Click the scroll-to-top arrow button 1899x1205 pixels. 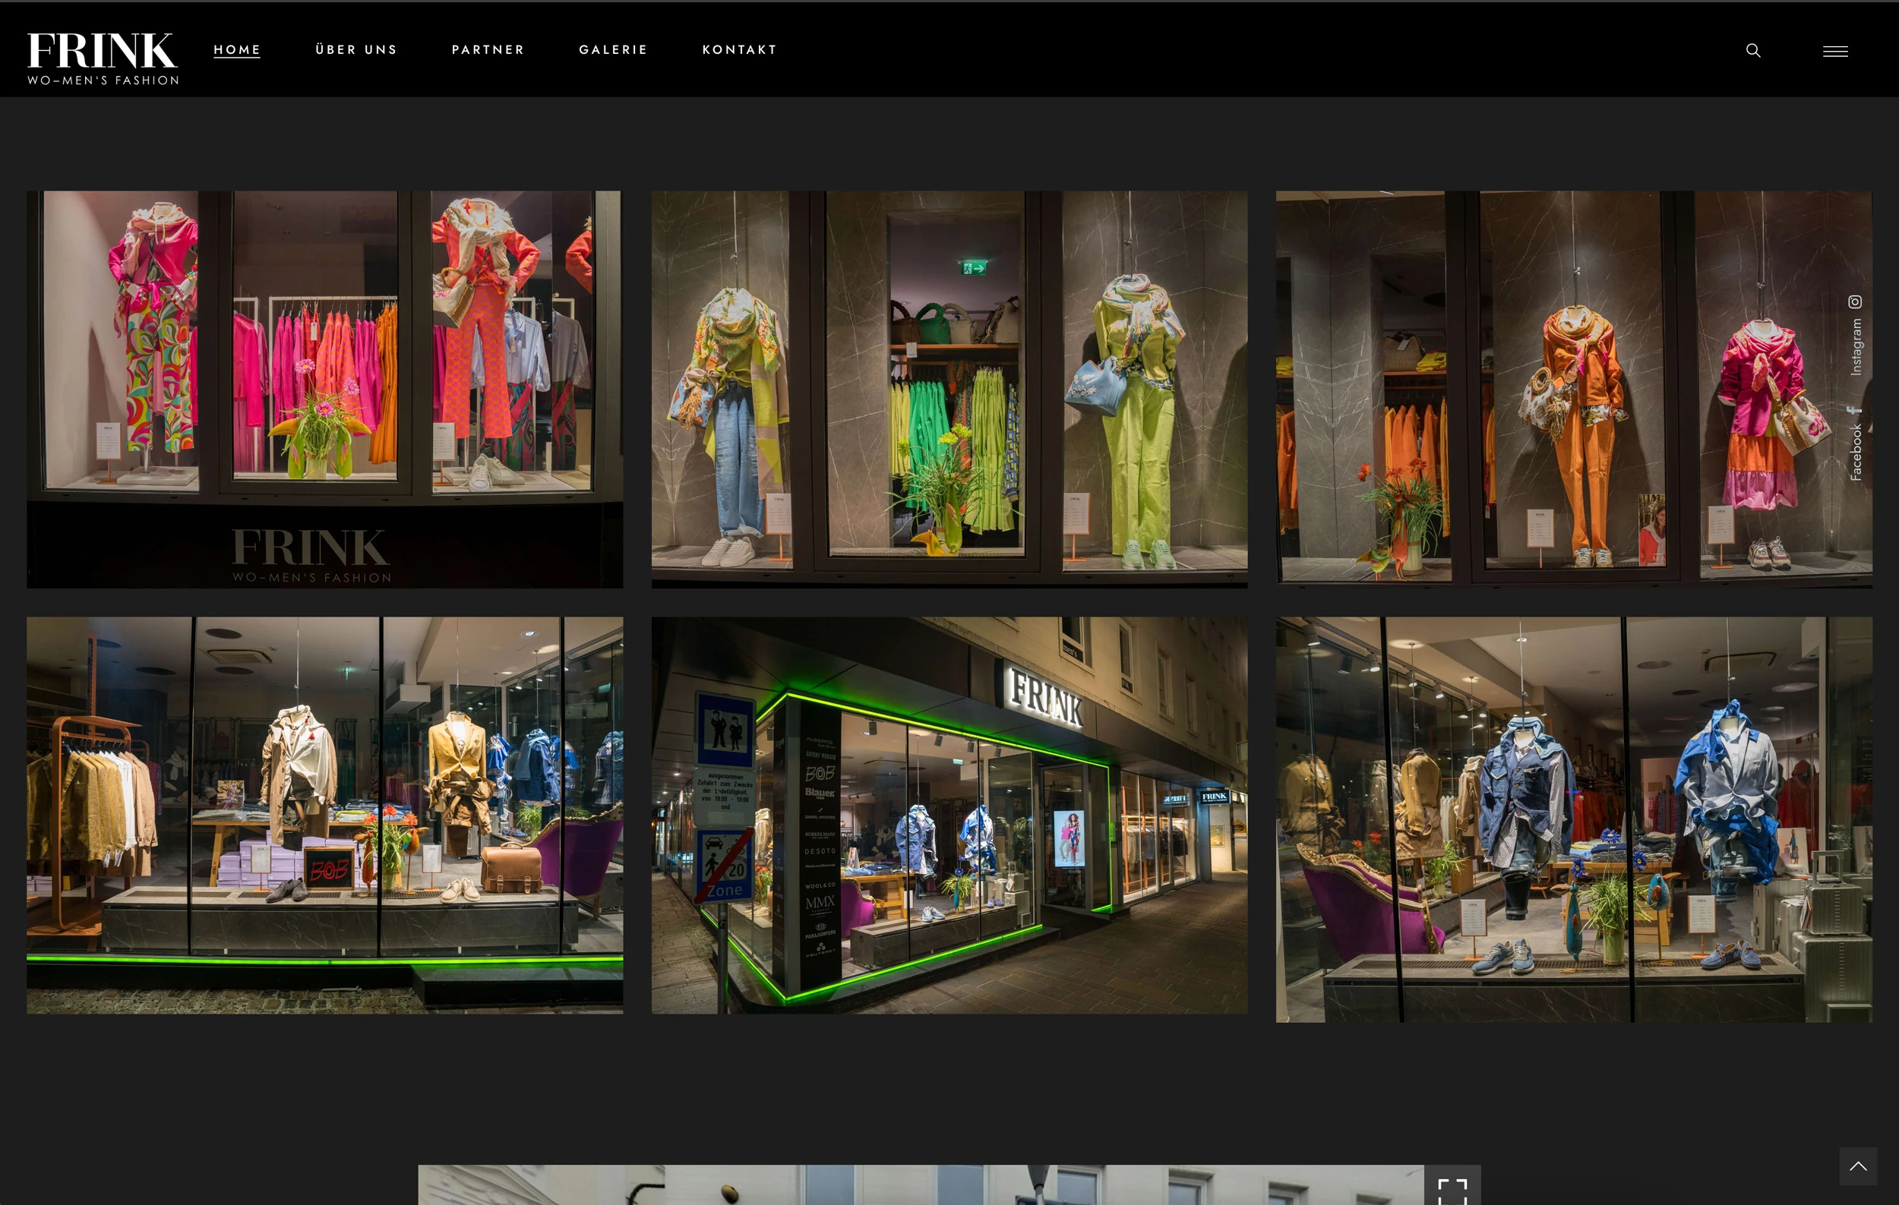tap(1858, 1166)
